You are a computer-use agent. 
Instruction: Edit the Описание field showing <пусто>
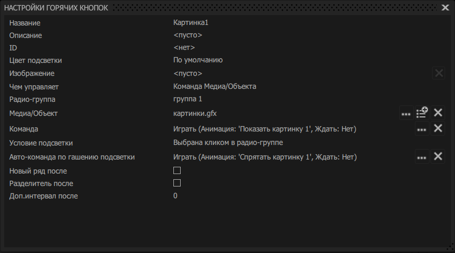(187, 35)
